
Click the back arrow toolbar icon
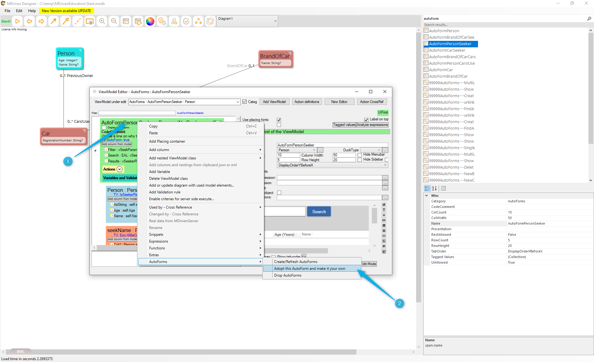click(29, 21)
